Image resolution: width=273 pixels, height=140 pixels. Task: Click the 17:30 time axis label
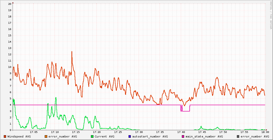pyautogui.click(x=139, y=132)
